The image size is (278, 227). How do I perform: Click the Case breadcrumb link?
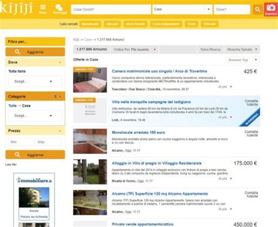pyautogui.click(x=88, y=40)
